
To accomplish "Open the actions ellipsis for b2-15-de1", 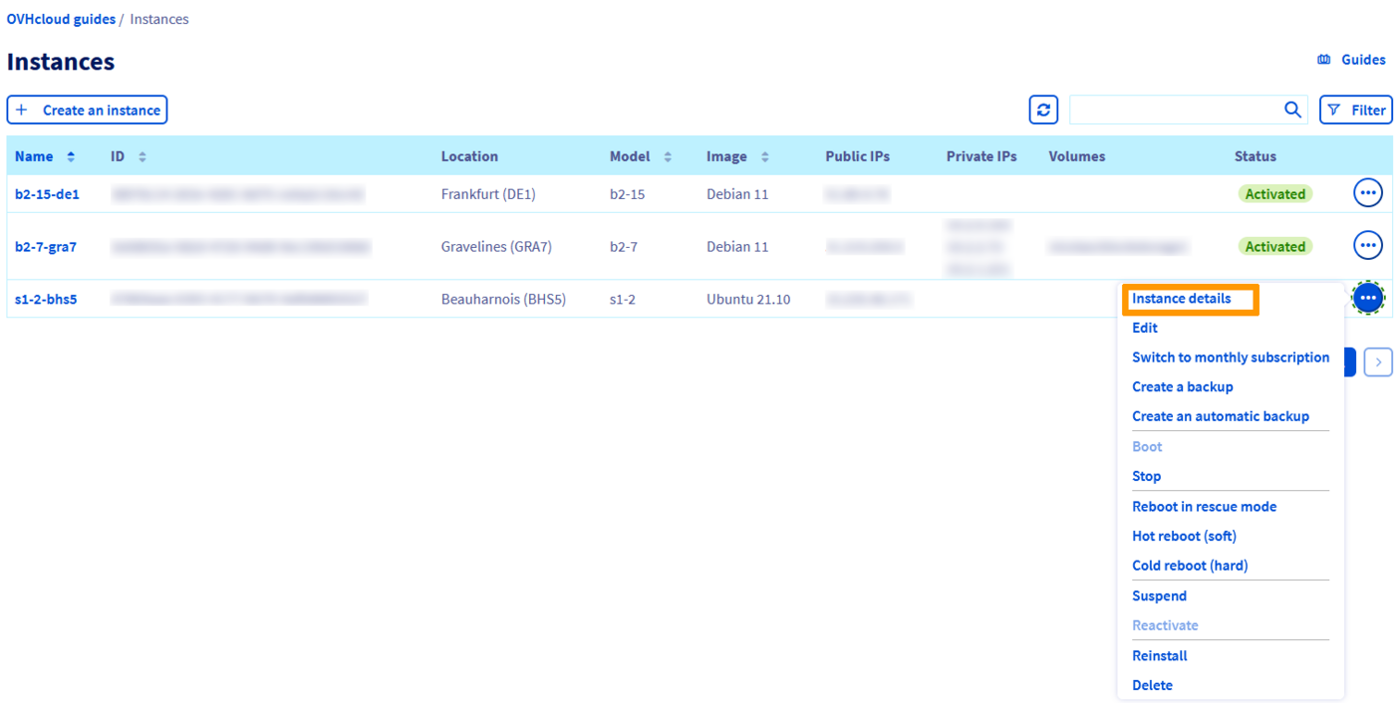I will [x=1368, y=193].
